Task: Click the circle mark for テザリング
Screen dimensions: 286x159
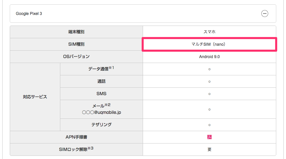Action: click(x=209, y=125)
